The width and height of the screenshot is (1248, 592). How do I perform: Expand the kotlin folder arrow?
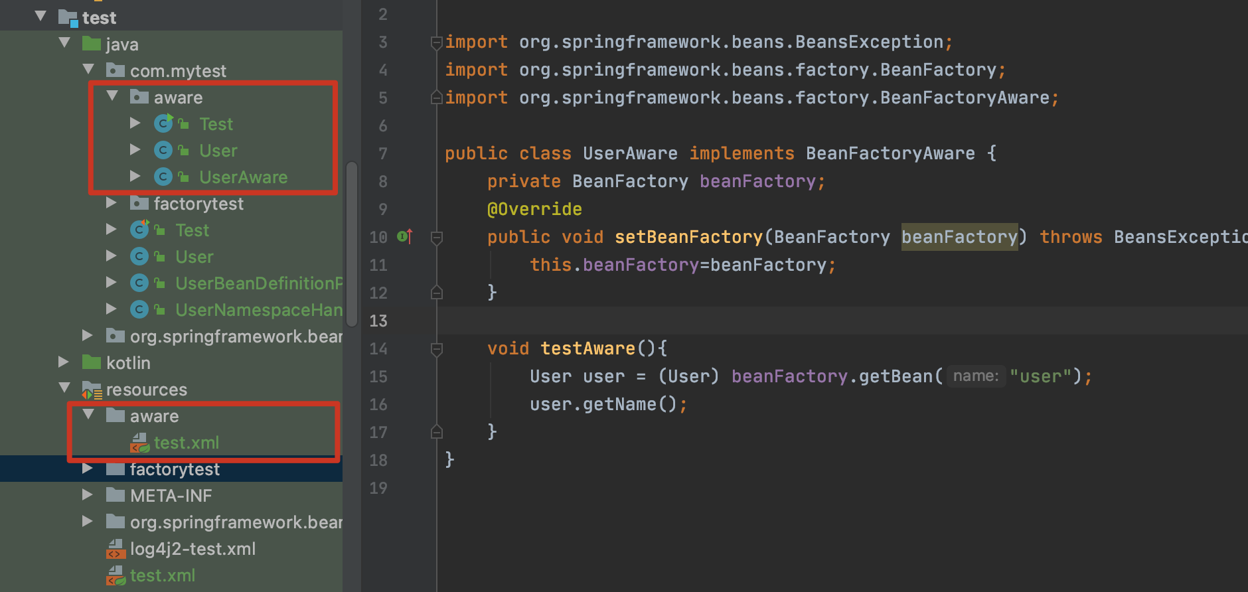[64, 362]
